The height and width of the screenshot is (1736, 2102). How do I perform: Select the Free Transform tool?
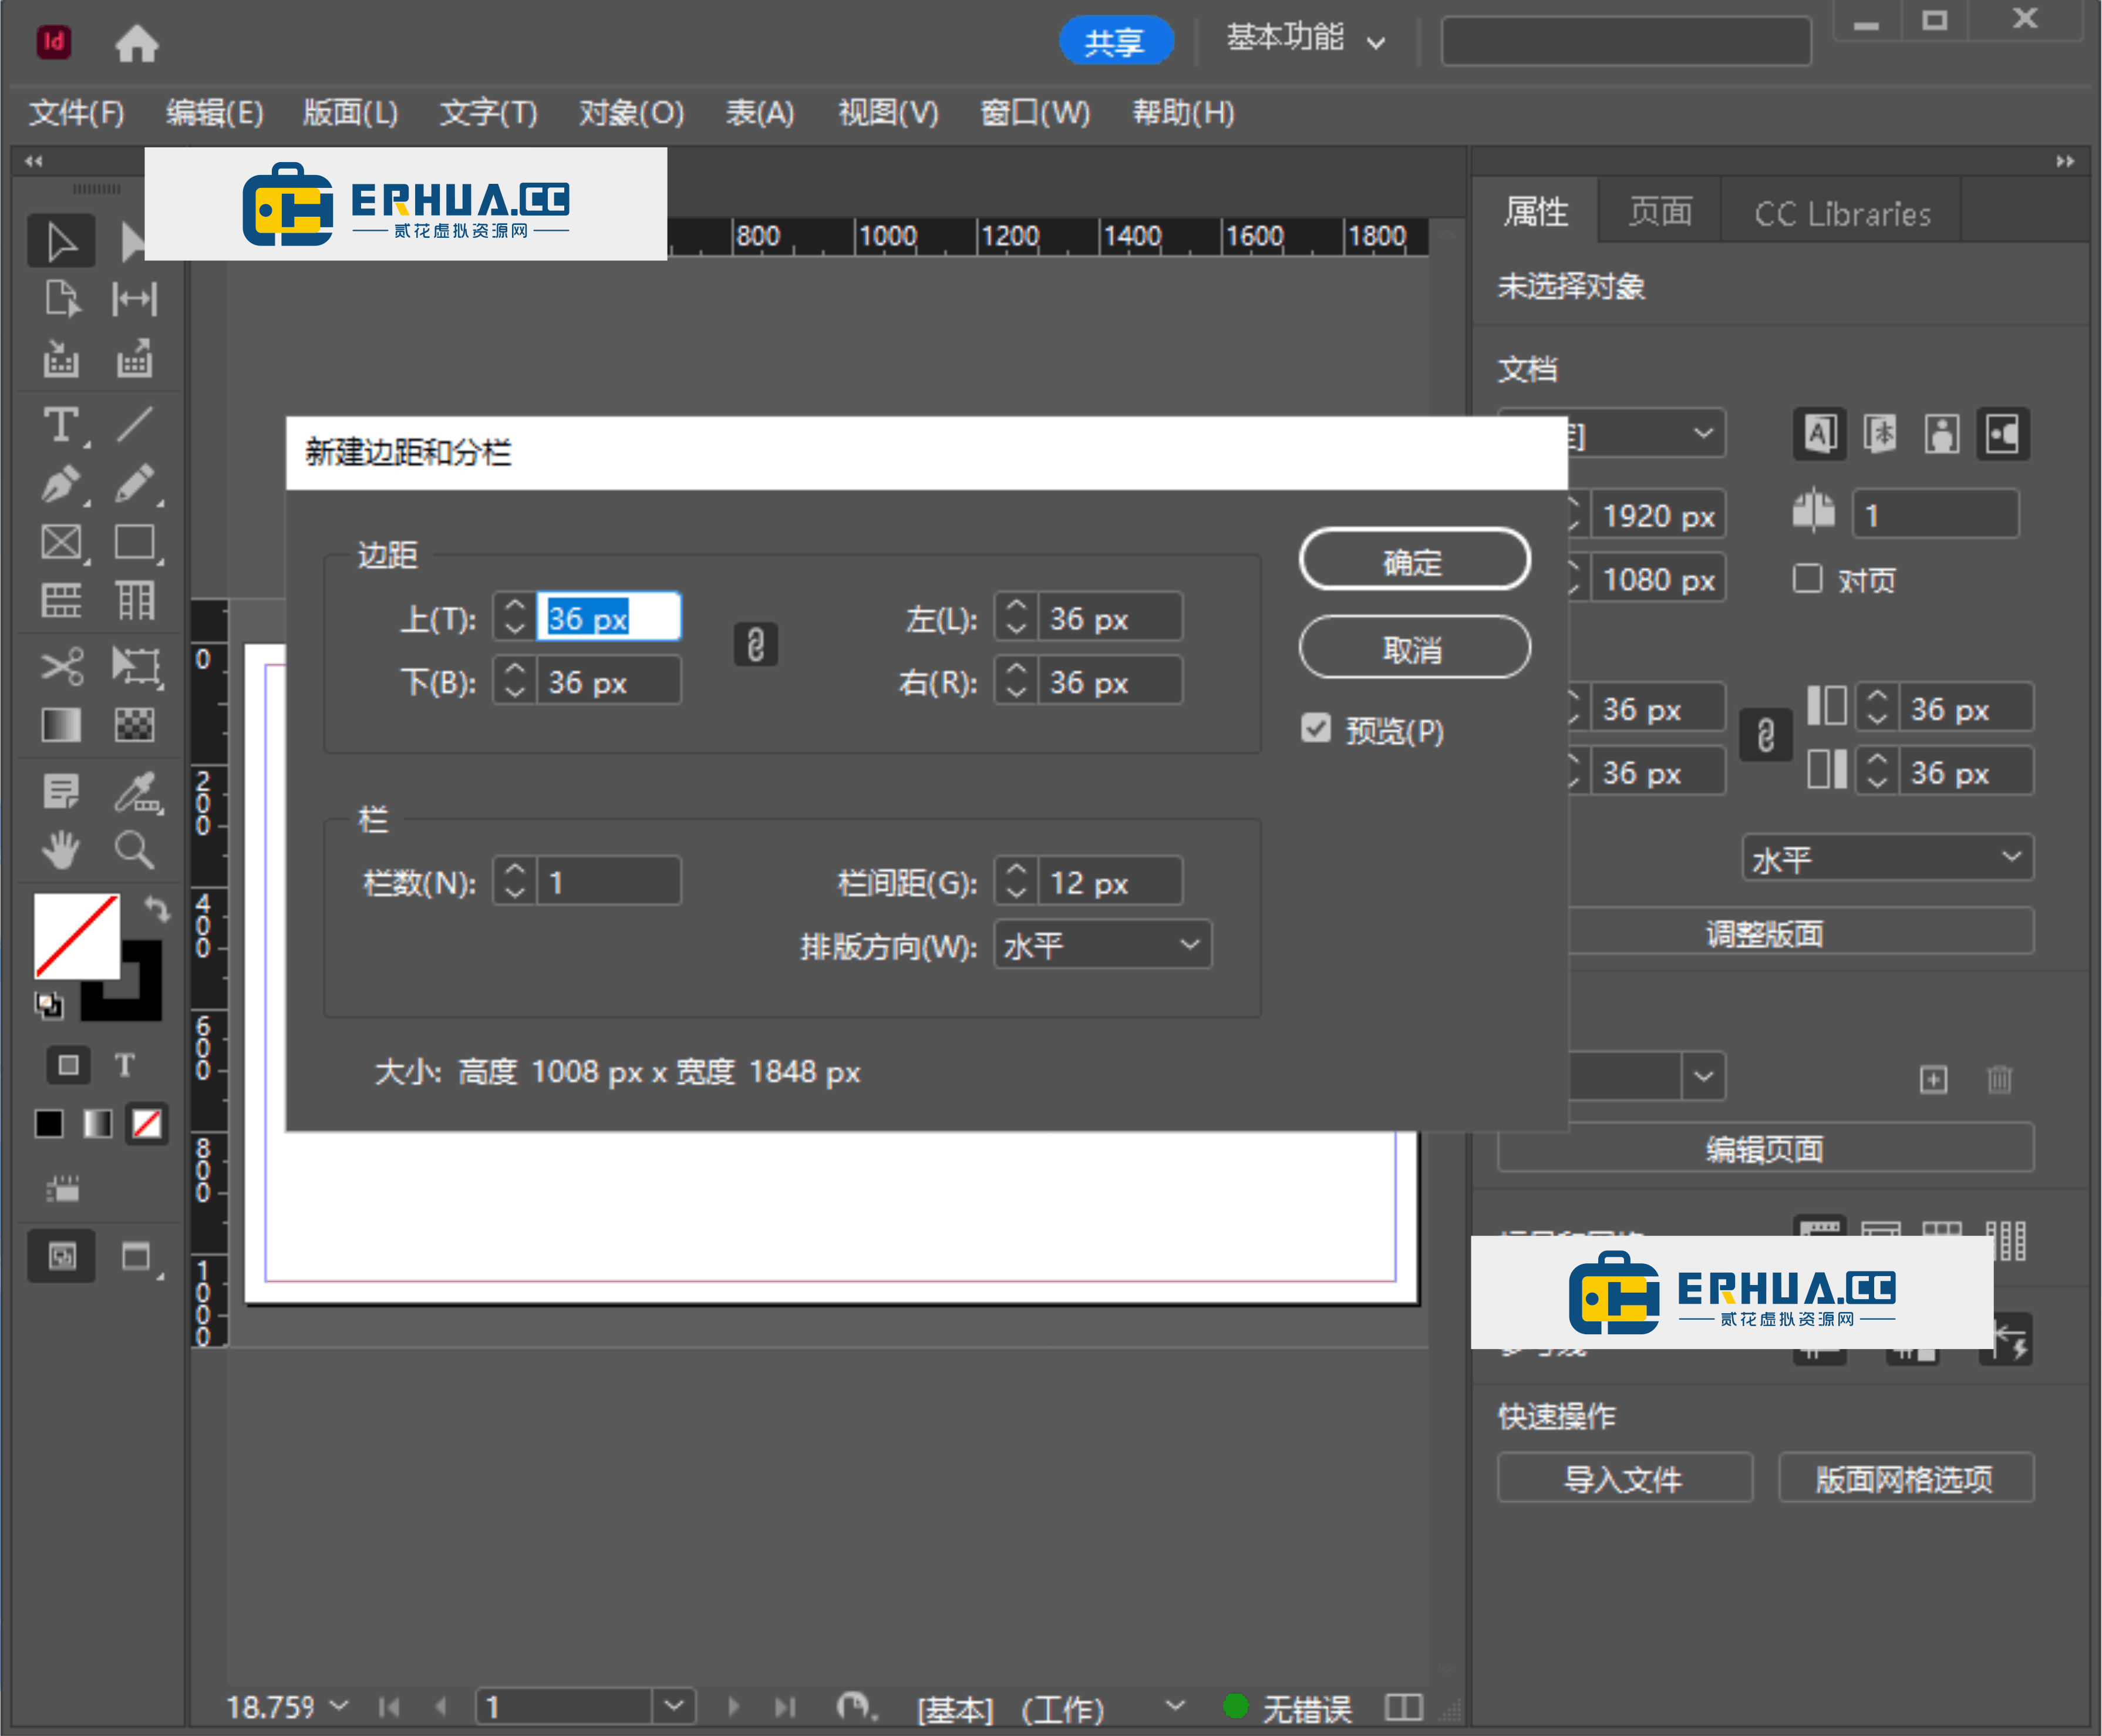tap(136, 666)
